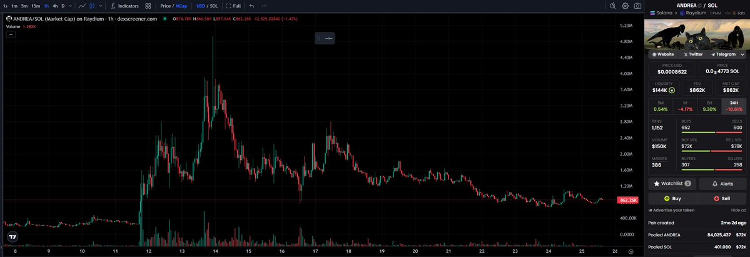The height and width of the screenshot is (257, 750).
Task: Click the TXNS 1,152 stat
Action: (x=658, y=124)
